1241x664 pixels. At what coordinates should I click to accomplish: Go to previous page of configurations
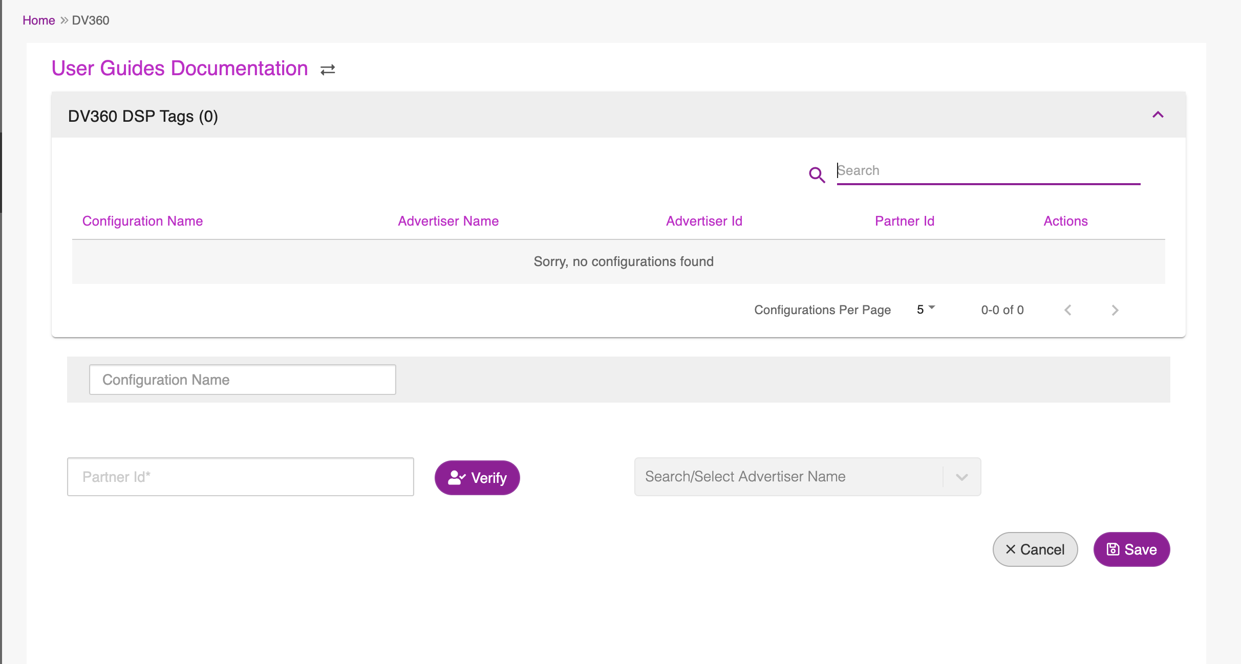pos(1068,310)
